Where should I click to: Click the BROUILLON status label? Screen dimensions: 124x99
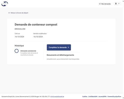[20, 29]
